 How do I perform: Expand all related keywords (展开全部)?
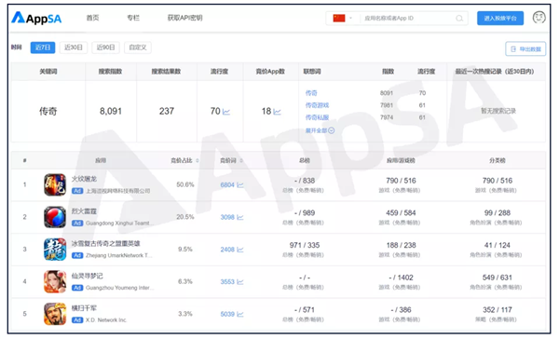pos(320,130)
